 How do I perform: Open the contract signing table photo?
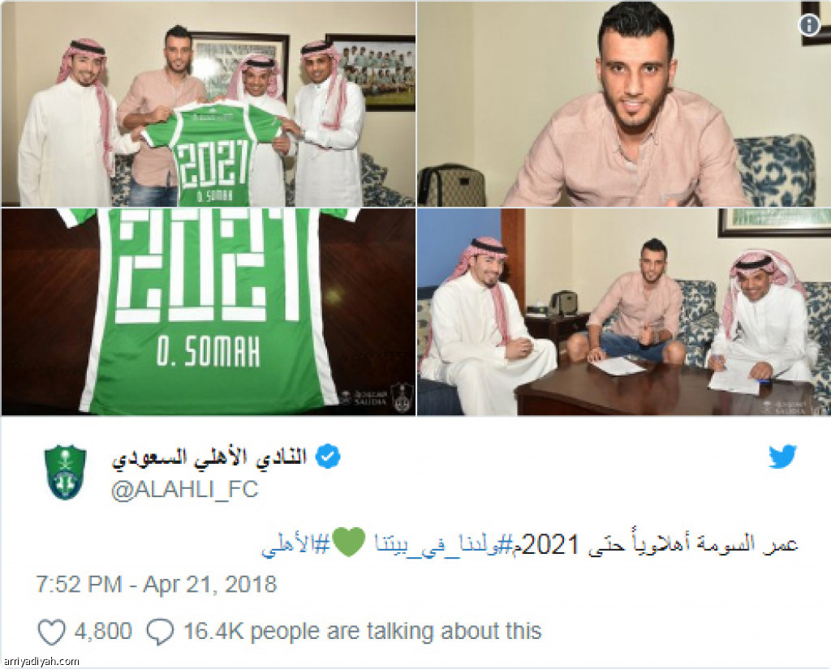pos(624,311)
